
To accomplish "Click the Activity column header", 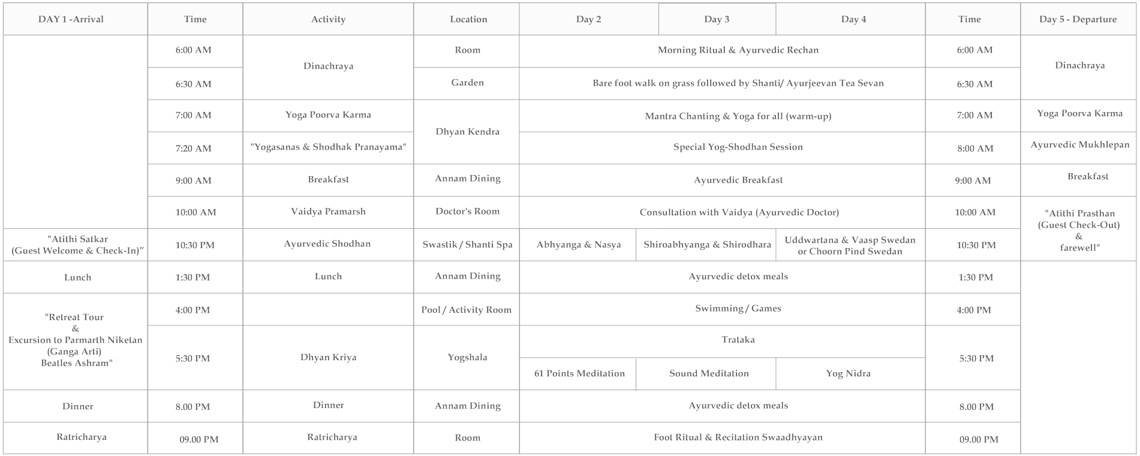I will 328,19.
